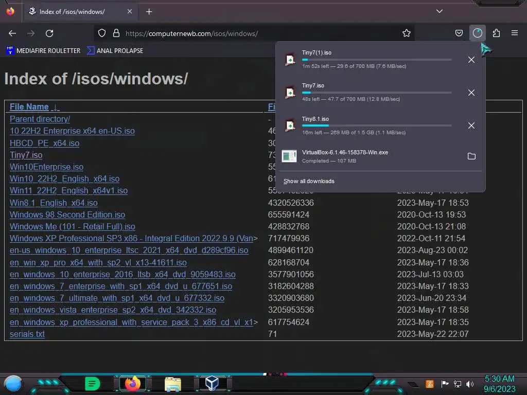Expand the list all tabs chevron
The image size is (527, 395).
(440, 11)
